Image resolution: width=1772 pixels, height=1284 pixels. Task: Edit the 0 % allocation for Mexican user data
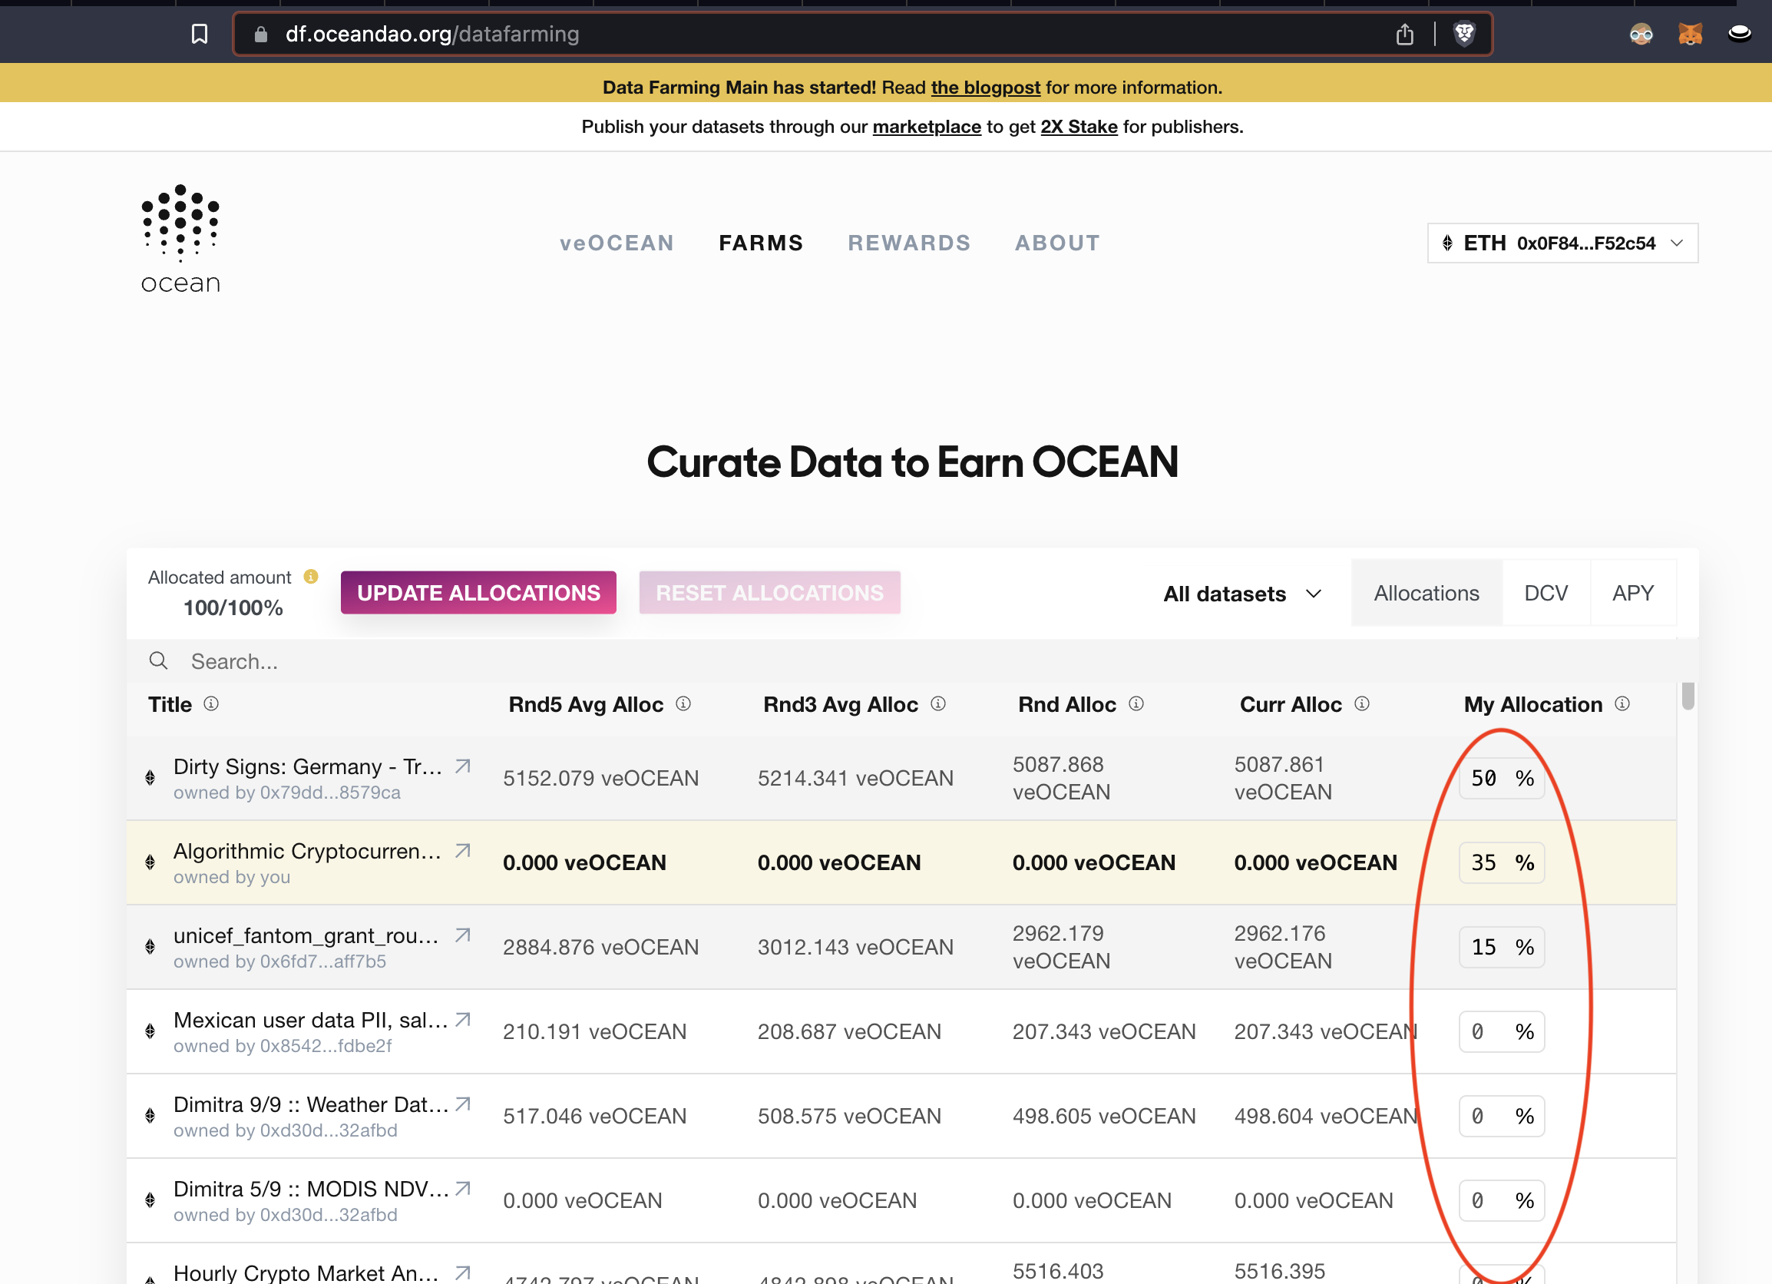pyautogui.click(x=1502, y=1031)
